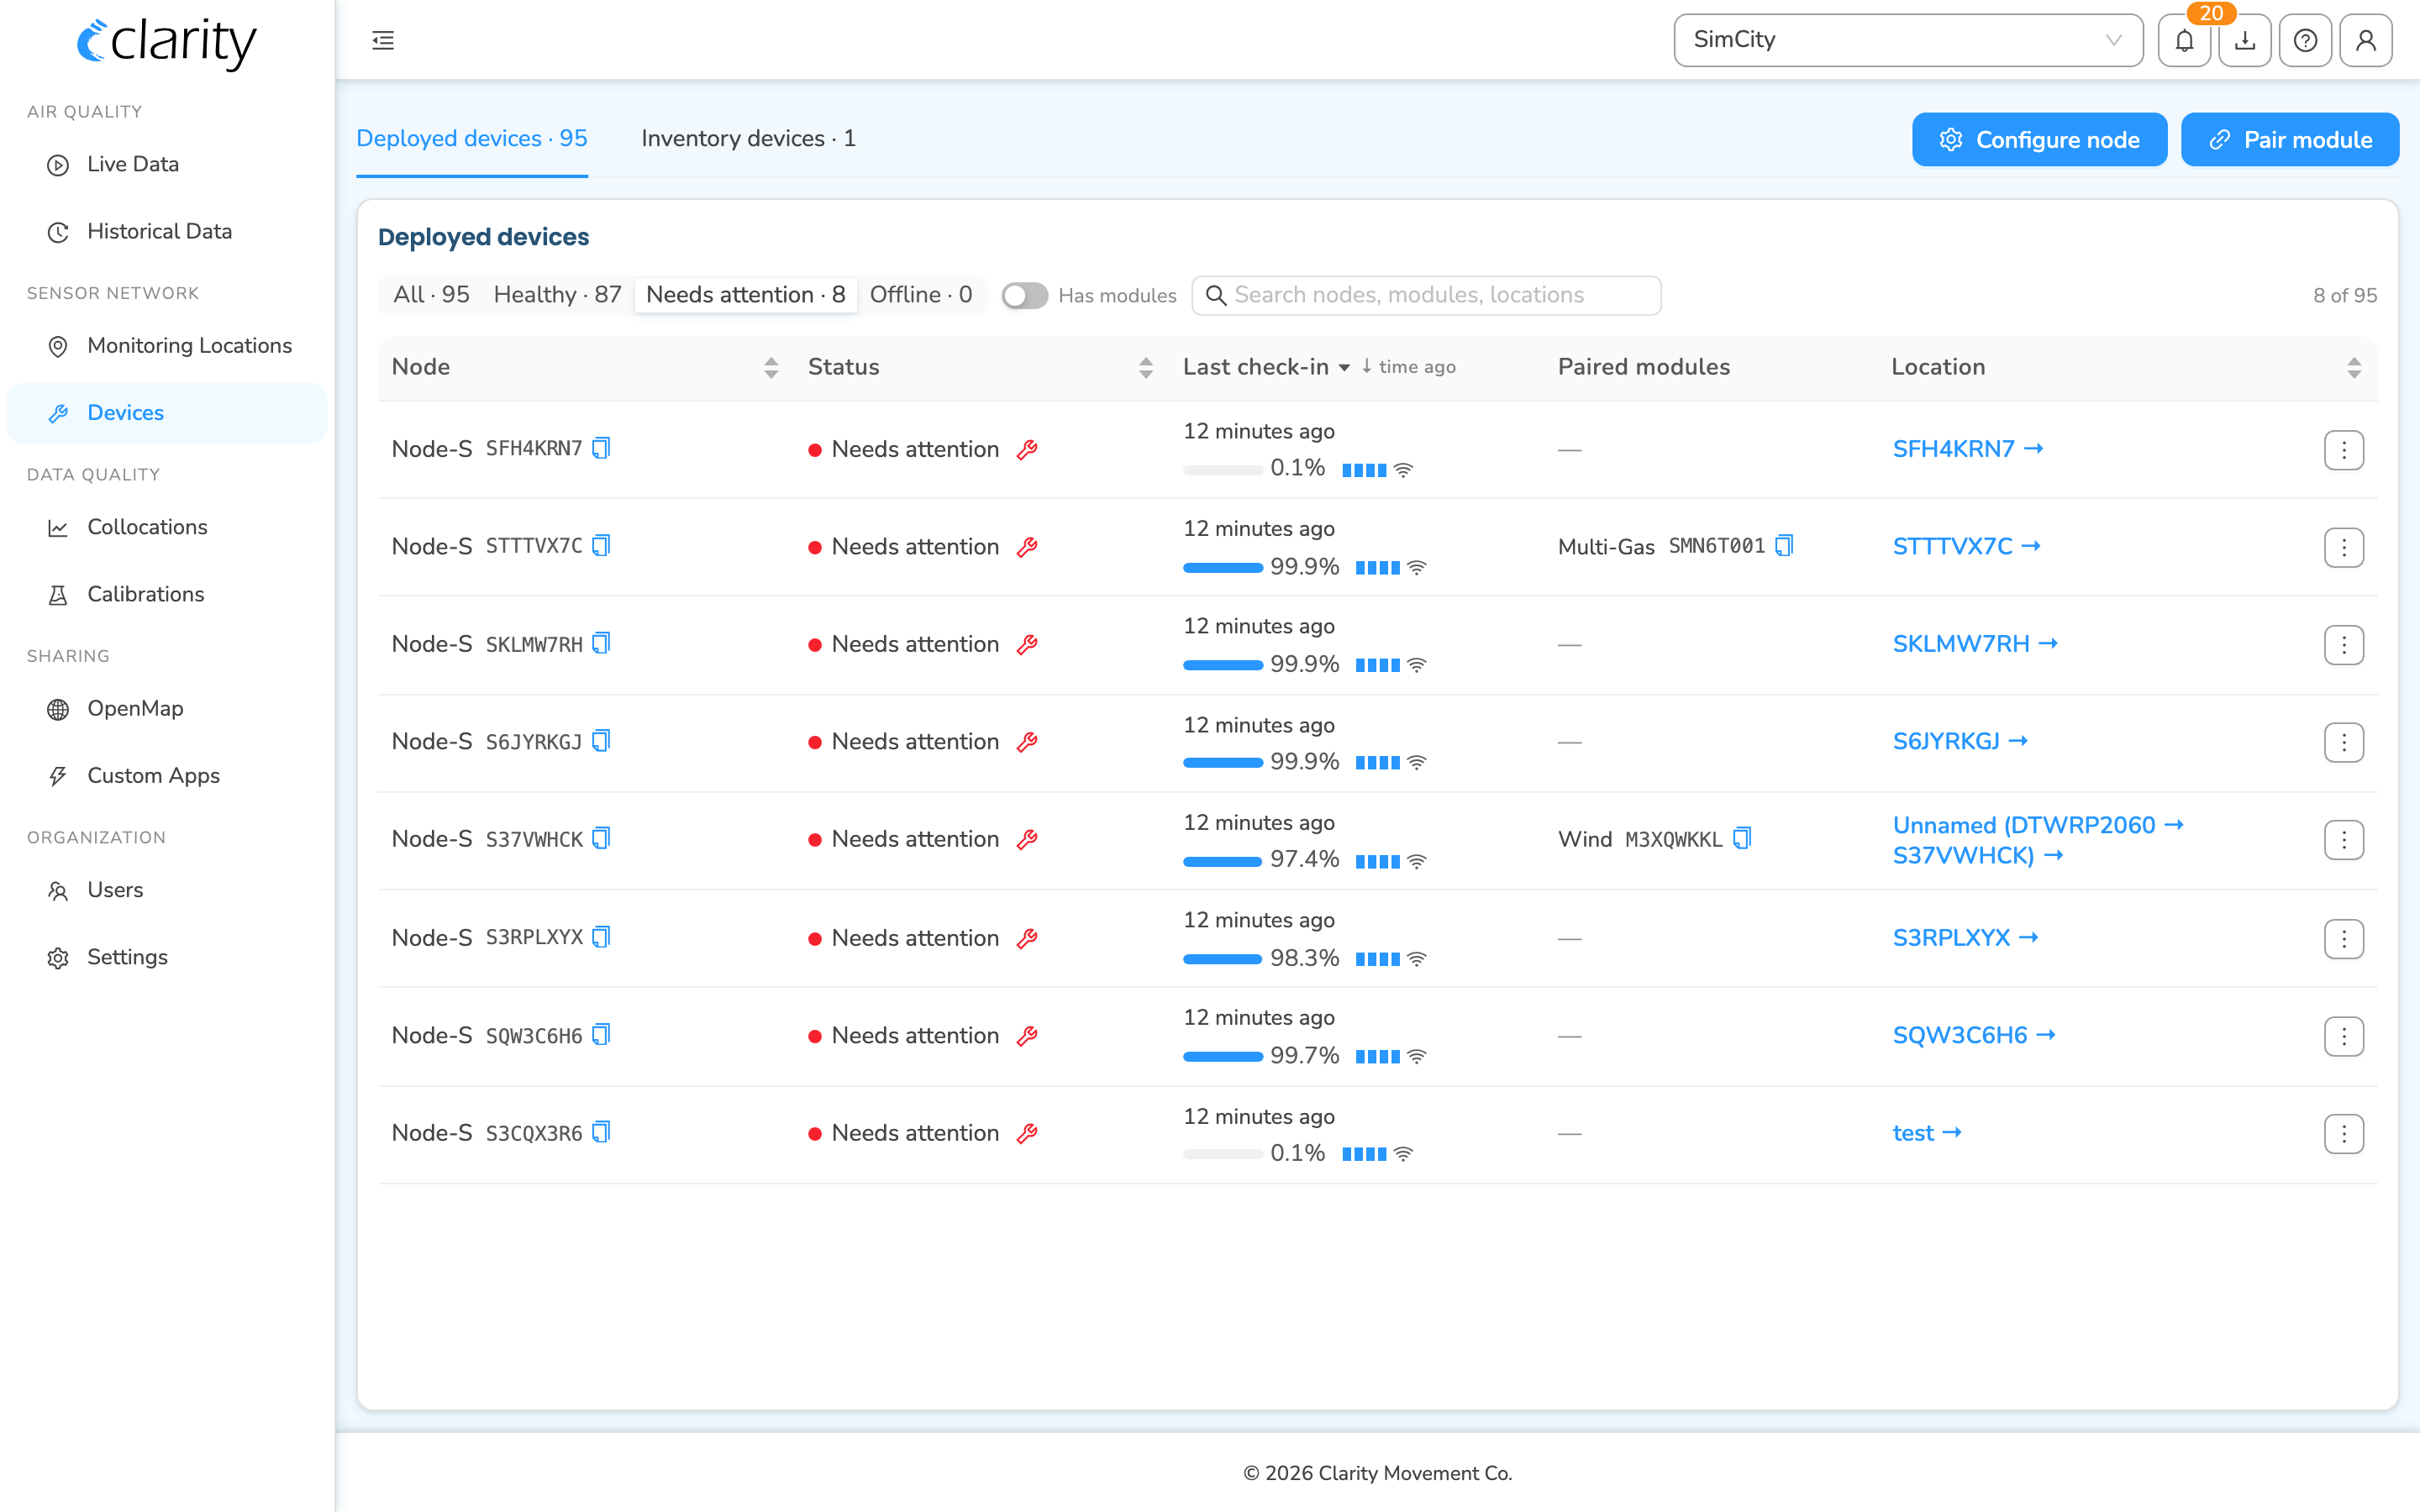Image resolution: width=2420 pixels, height=1512 pixels.
Task: Open OpenMap sharing page
Action: pos(167,708)
